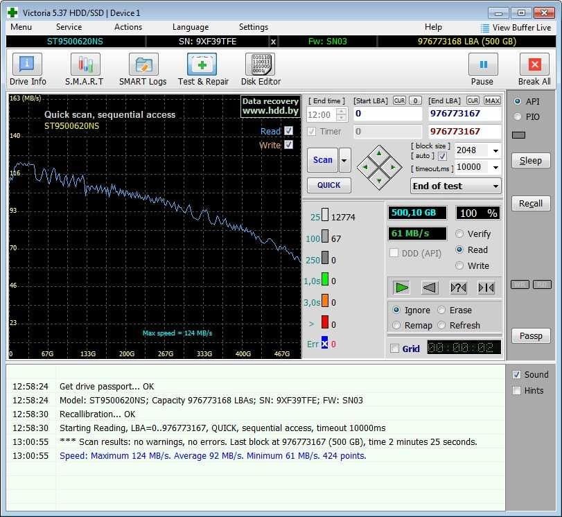
Task: Enable the Hints checkbox
Action: click(516, 390)
